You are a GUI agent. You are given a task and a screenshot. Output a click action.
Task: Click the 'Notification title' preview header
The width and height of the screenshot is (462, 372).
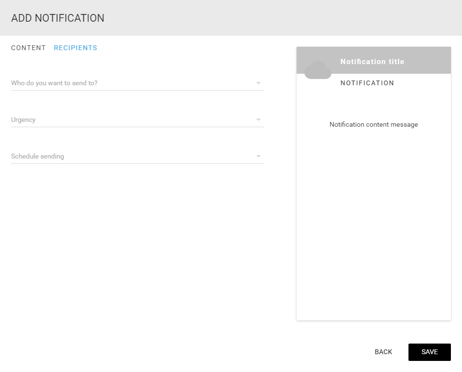click(372, 62)
